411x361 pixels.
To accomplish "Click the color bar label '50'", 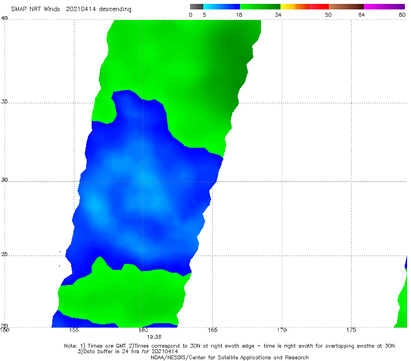I will pos(328,15).
